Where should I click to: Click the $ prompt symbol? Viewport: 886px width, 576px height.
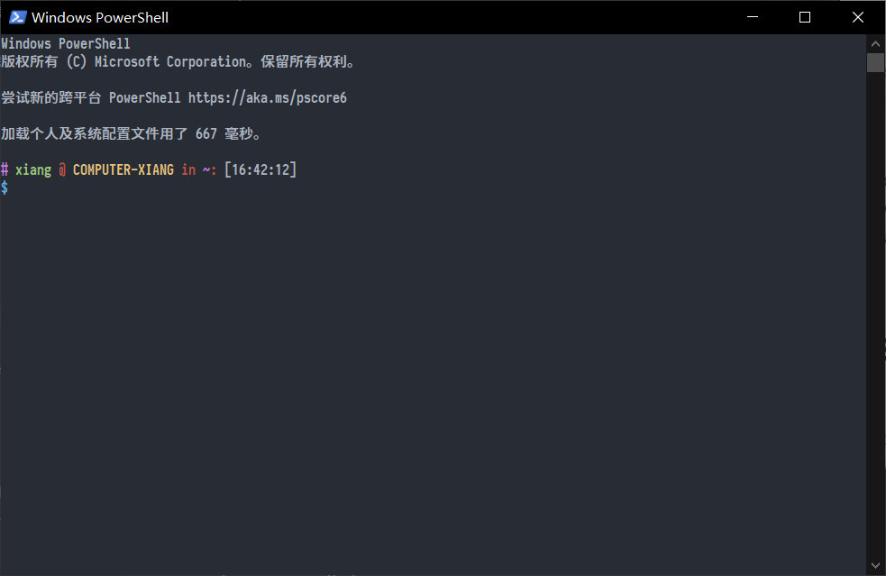pyautogui.click(x=5, y=187)
